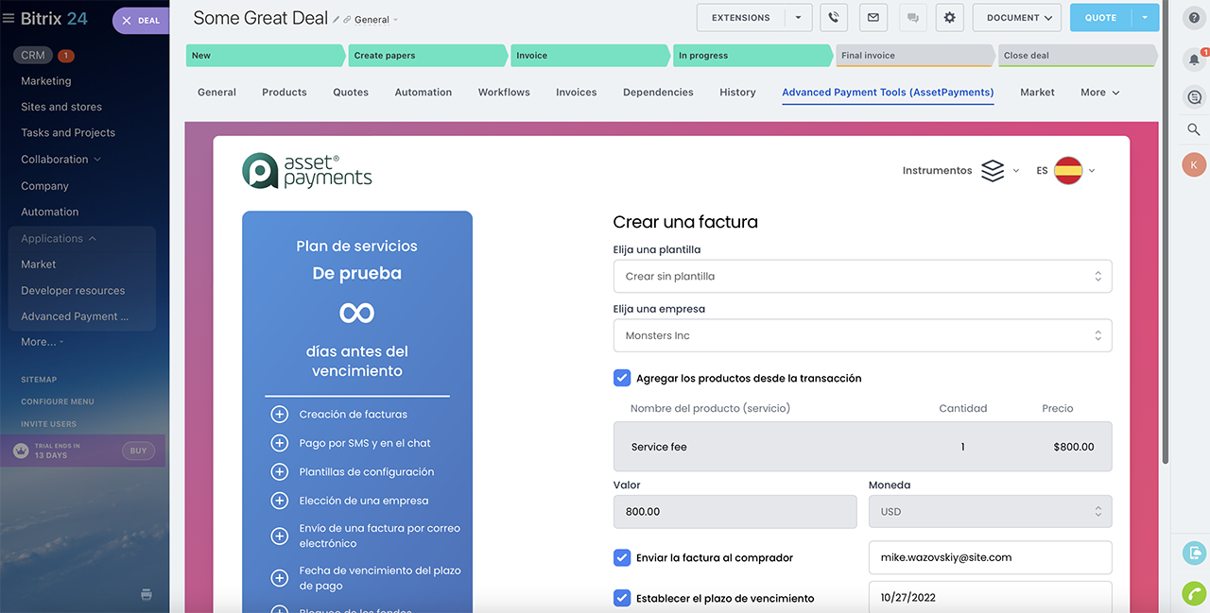Viewport: 1210px width, 613px height.
Task: Click the Instrumentos layers icon
Action: (x=993, y=171)
